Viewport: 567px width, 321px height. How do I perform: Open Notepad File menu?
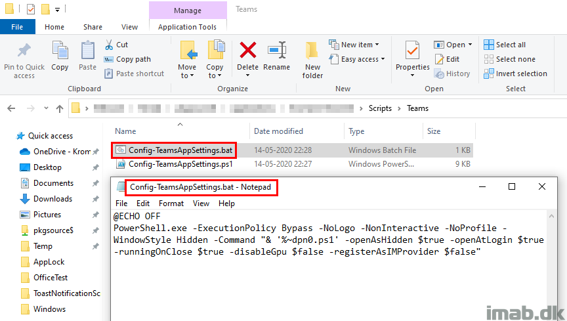click(x=121, y=203)
